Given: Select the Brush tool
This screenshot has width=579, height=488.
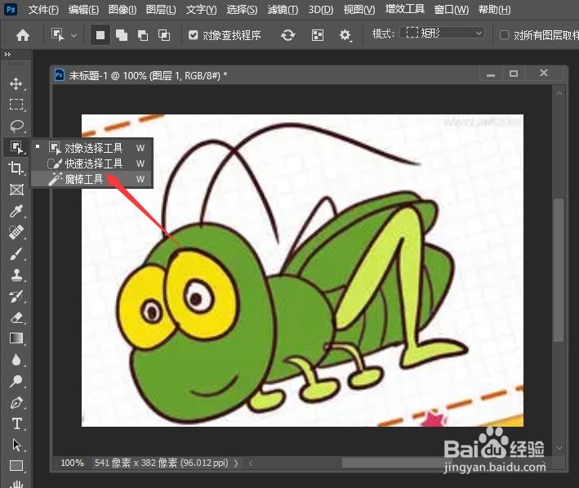Looking at the screenshot, I should pos(16,253).
